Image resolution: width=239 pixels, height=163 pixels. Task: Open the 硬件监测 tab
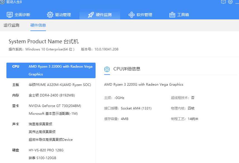100,15
